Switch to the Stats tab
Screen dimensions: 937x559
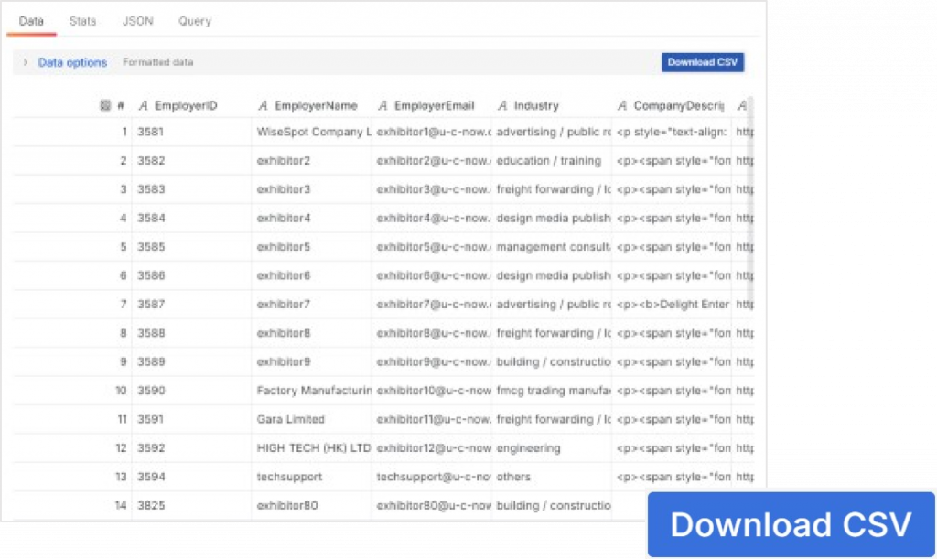[82, 21]
